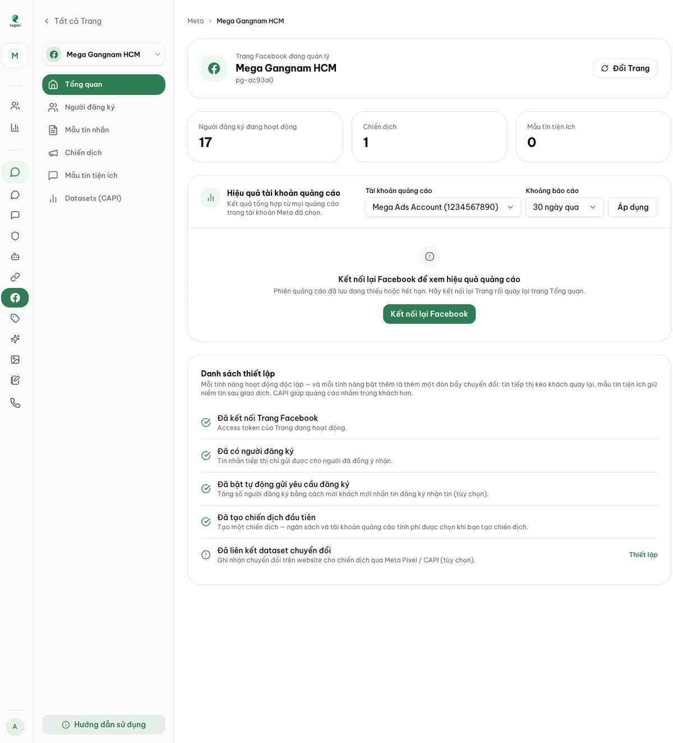Click the Người đăng ký đang hoạt động card
The height and width of the screenshot is (743, 673).
pos(265,136)
